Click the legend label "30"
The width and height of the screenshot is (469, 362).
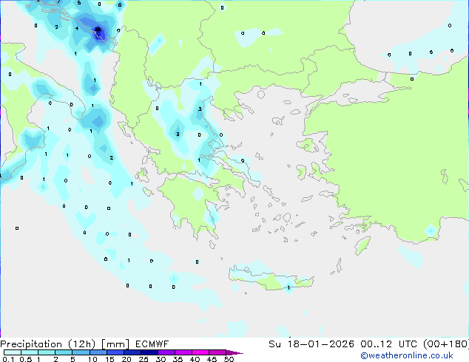tap(161, 359)
